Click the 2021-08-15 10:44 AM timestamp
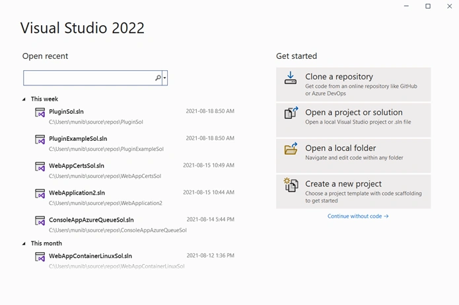 click(x=209, y=192)
